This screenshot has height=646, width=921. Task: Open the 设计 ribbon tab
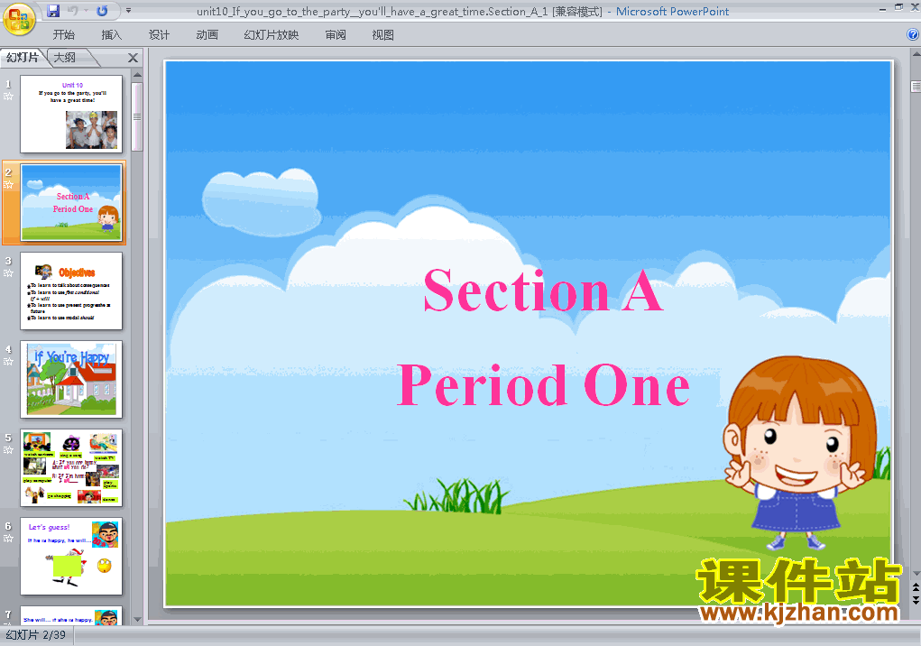[x=159, y=34]
